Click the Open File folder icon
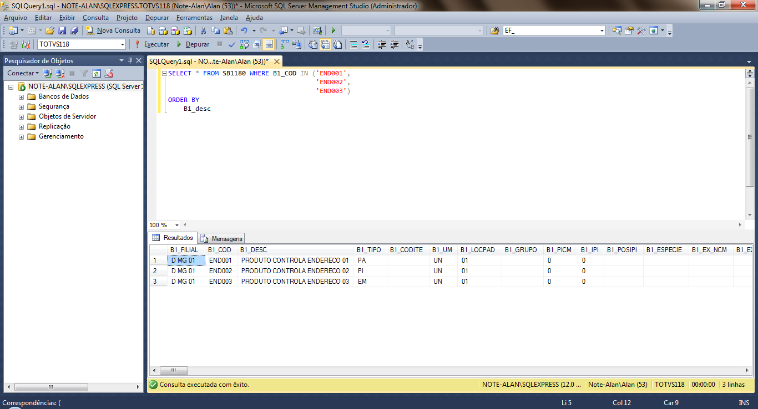 [x=50, y=30]
